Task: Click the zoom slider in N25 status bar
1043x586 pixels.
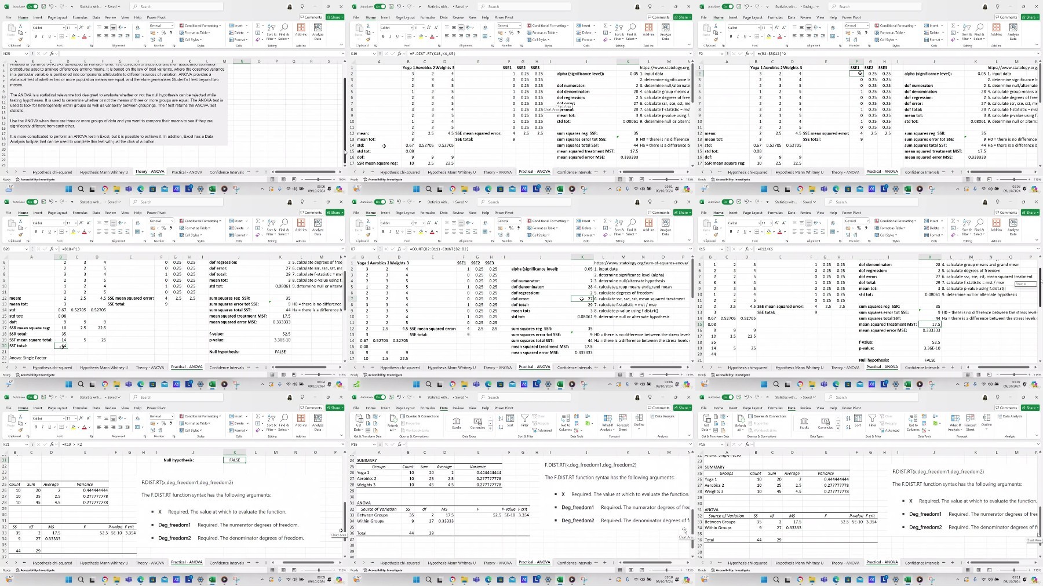Action: tap(318, 179)
